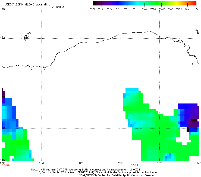Click the -0.7 color bar label

pos(145,9)
